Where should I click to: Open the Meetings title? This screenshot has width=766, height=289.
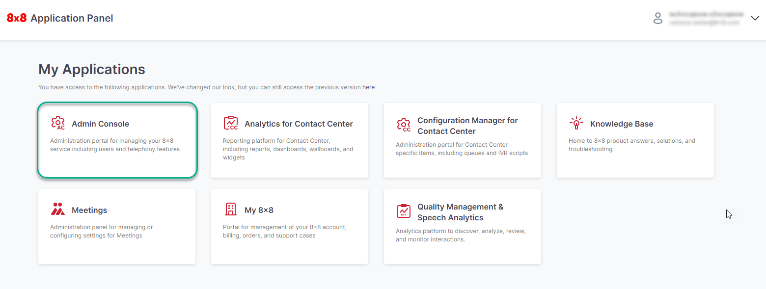click(89, 210)
